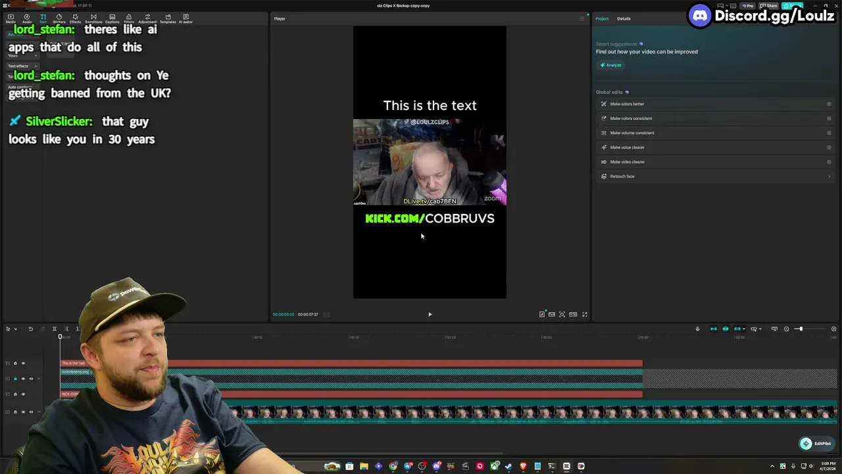The width and height of the screenshot is (842, 474).
Task: Select the Text panel icon
Action: [x=43, y=18]
